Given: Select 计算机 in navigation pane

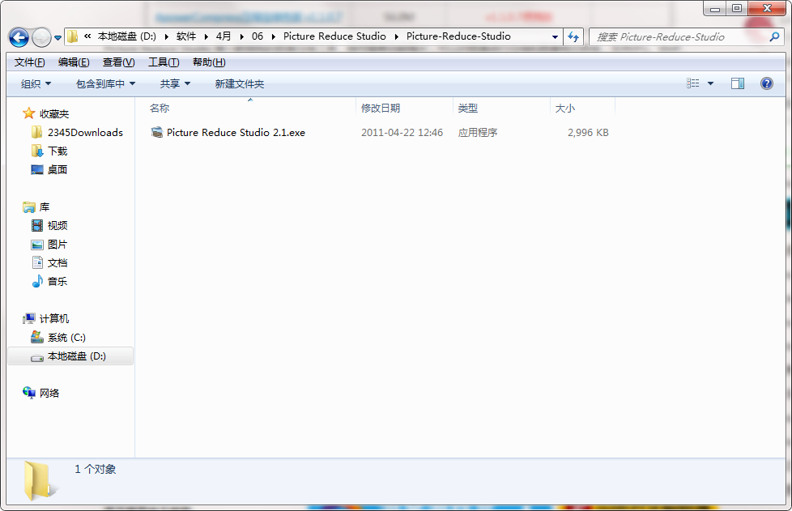Looking at the screenshot, I should (x=54, y=318).
